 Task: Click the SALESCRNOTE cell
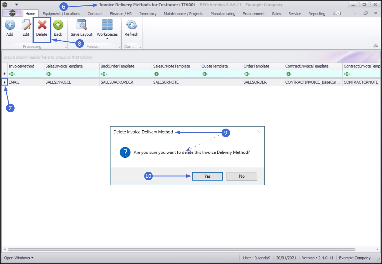(176, 82)
